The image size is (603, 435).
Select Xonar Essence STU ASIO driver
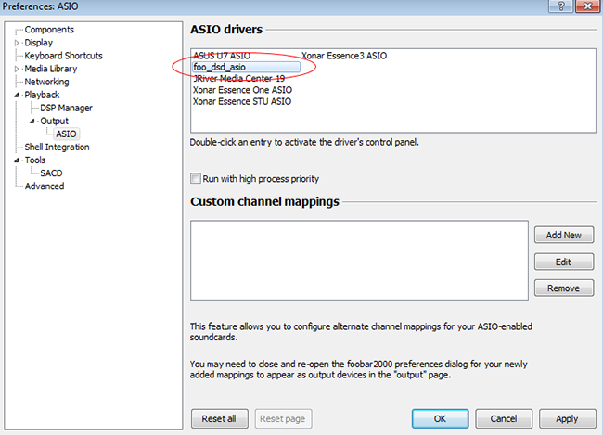click(x=241, y=101)
